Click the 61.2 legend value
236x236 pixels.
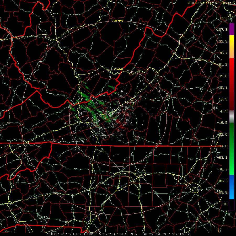[x=223, y=65]
